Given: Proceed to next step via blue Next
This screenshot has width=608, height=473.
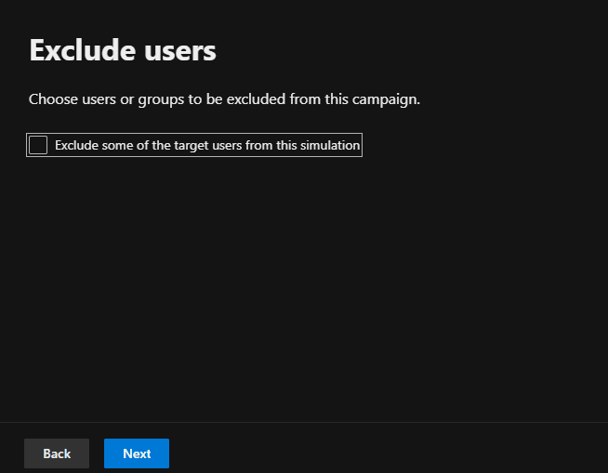Looking at the screenshot, I should [137, 453].
